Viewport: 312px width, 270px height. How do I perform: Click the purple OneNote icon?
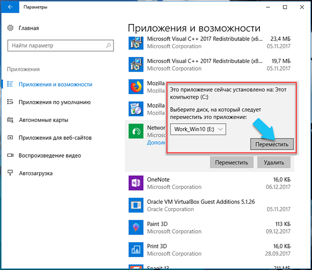point(136,183)
